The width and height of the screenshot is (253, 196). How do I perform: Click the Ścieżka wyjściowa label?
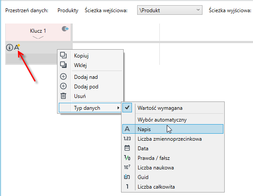(230, 10)
